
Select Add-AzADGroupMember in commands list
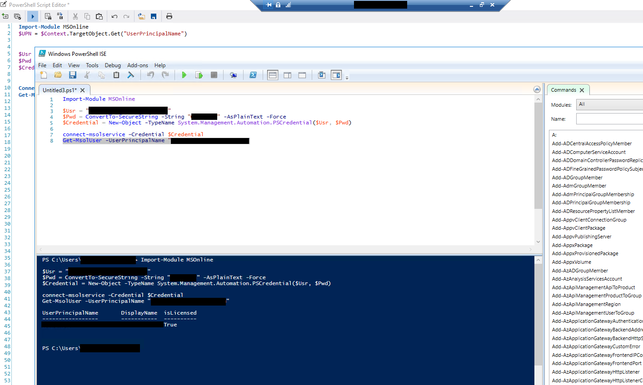(580, 271)
